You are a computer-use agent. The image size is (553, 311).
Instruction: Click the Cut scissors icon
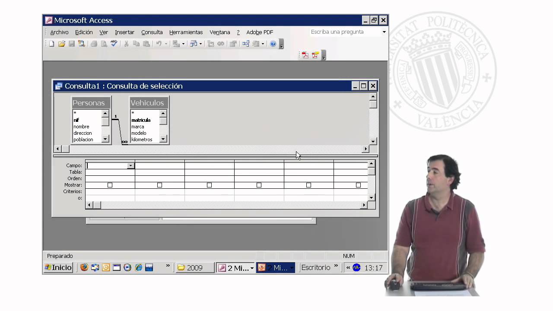coord(127,44)
